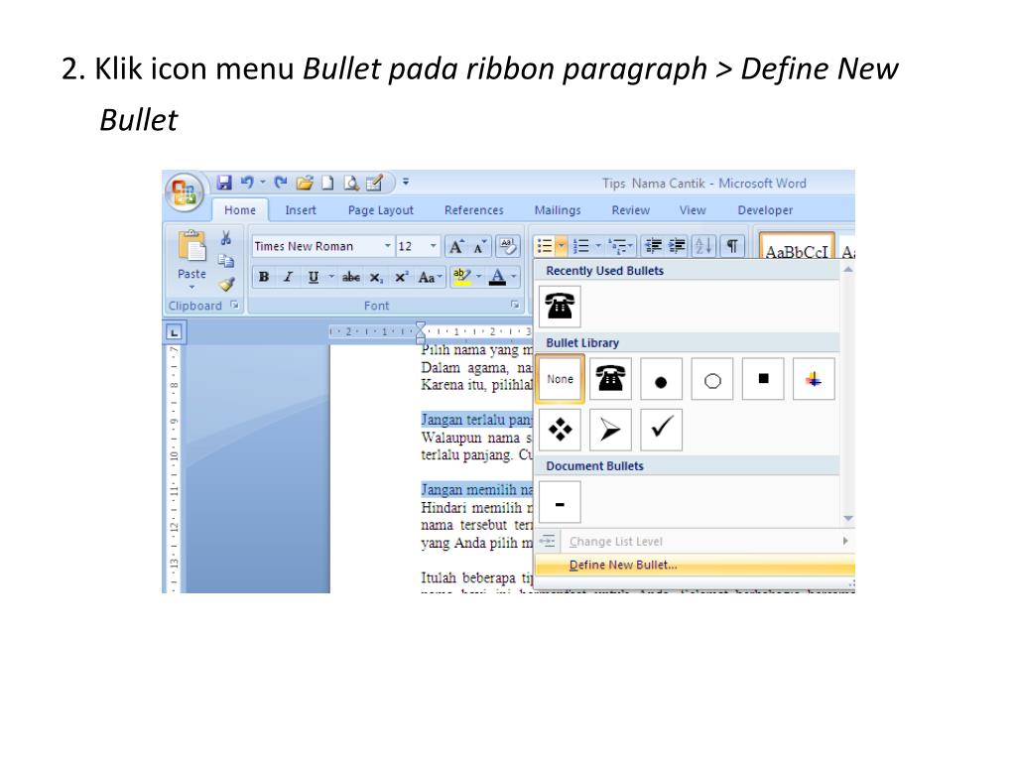Click the Shrink Font icon
This screenshot has width=1016, height=762.
point(479,246)
